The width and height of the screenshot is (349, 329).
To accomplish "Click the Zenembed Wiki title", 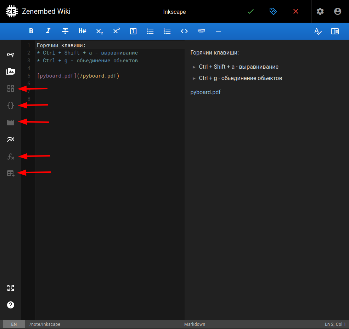I will (x=46, y=11).
